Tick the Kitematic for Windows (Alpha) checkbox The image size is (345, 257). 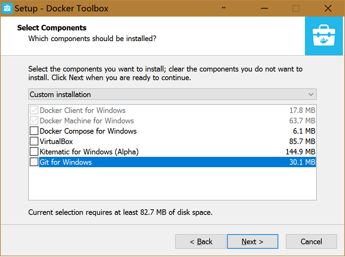(34, 152)
